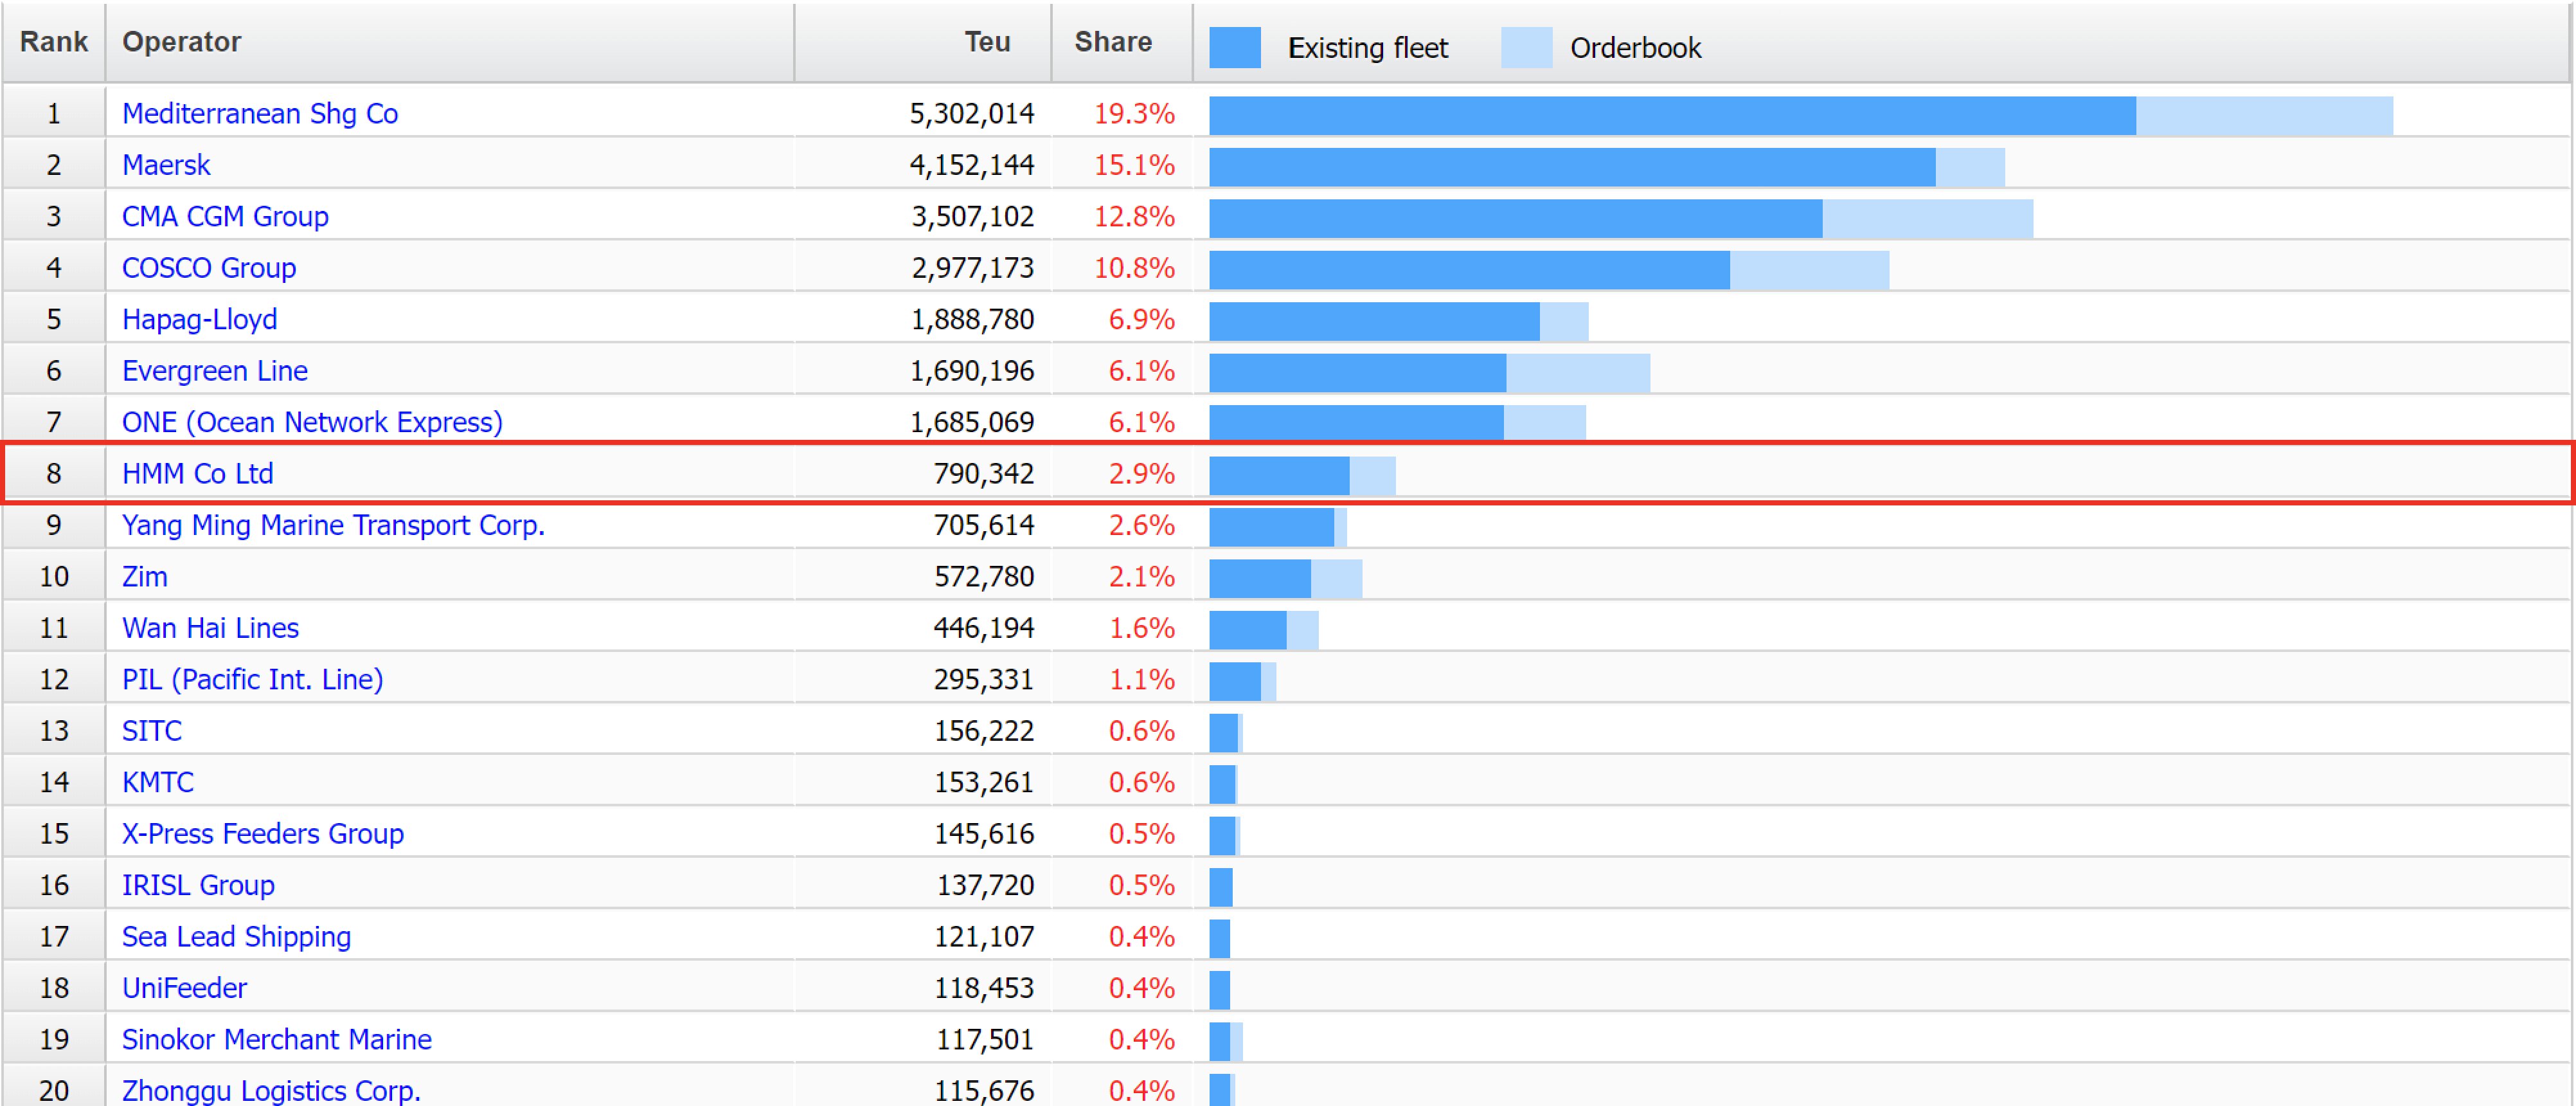Click the share value 10.8%
This screenshot has width=2576, height=1106.
click(x=1134, y=268)
